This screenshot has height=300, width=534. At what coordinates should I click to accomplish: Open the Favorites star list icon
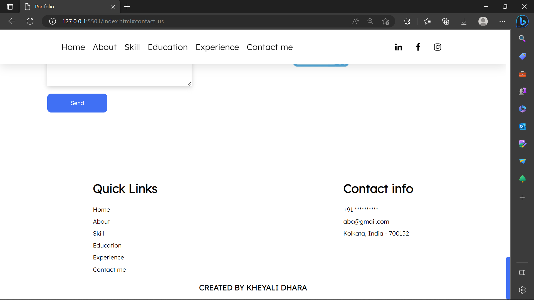(427, 21)
